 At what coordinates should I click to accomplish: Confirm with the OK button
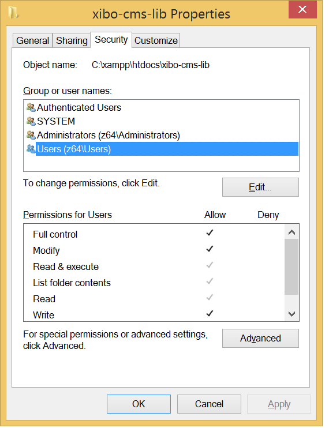[x=139, y=404]
